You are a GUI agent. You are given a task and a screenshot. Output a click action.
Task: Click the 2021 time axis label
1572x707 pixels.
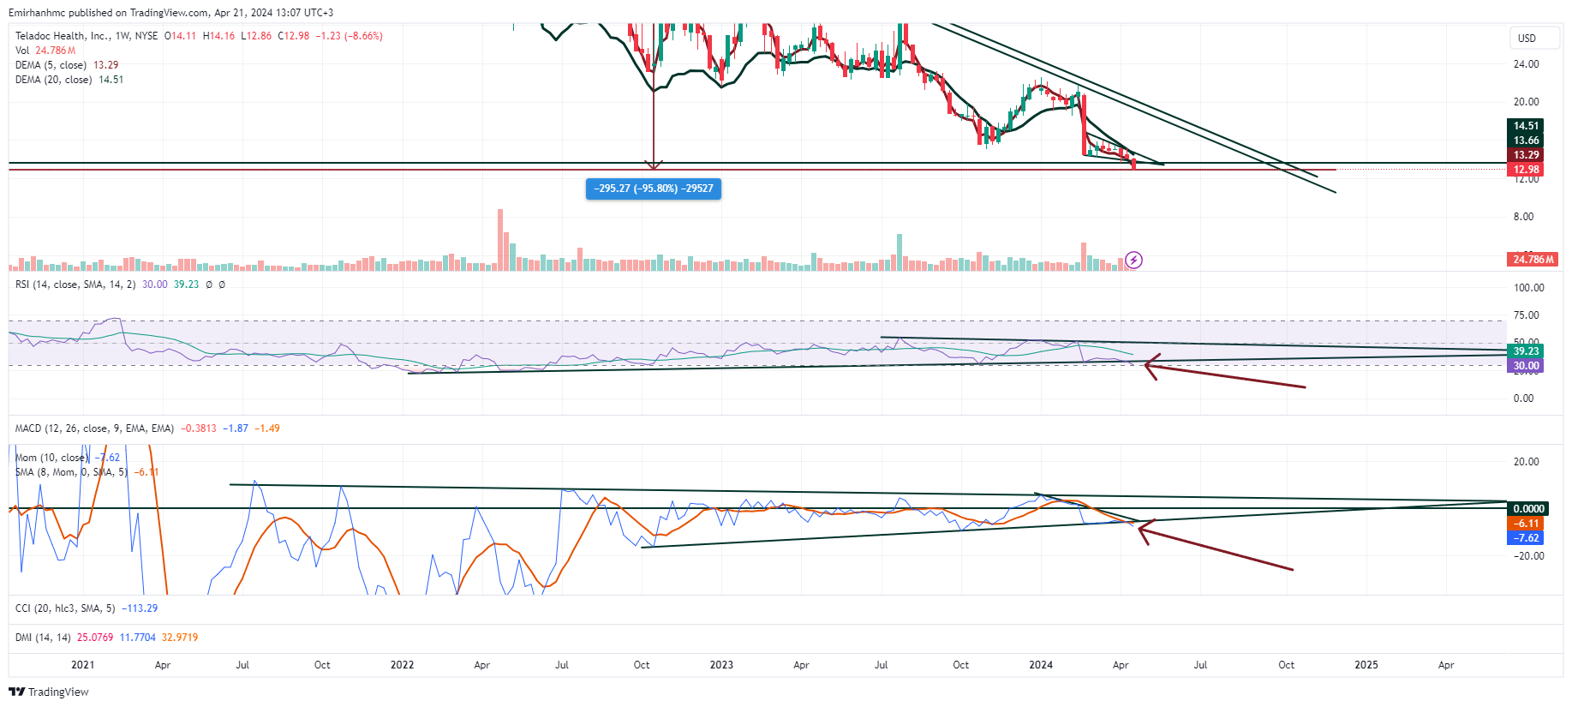[83, 665]
